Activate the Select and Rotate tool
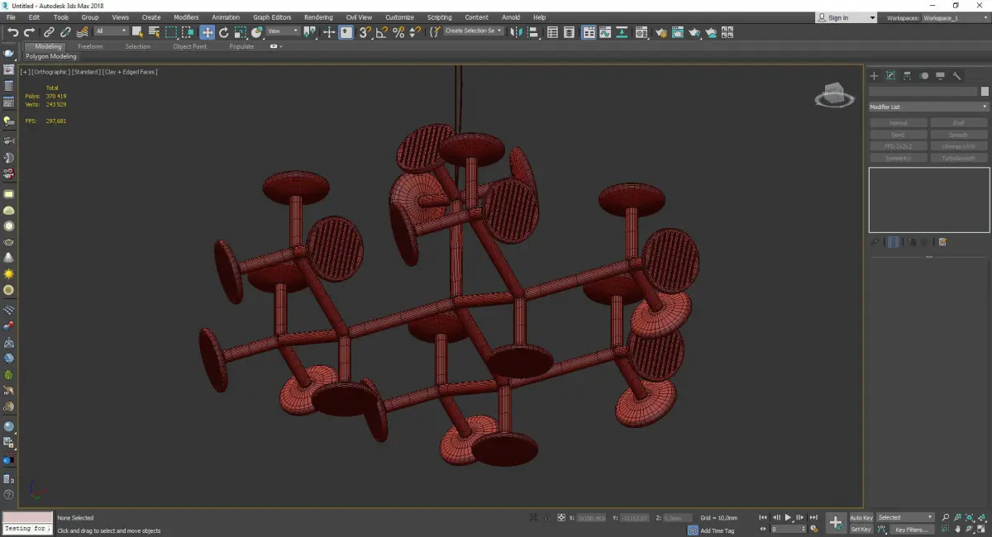This screenshot has width=992, height=537. (x=223, y=32)
